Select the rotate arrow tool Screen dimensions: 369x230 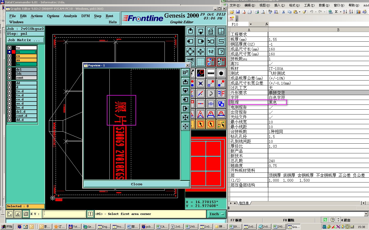click(211, 94)
